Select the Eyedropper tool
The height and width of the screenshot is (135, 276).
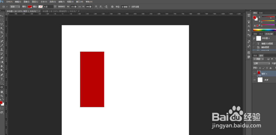(2, 37)
